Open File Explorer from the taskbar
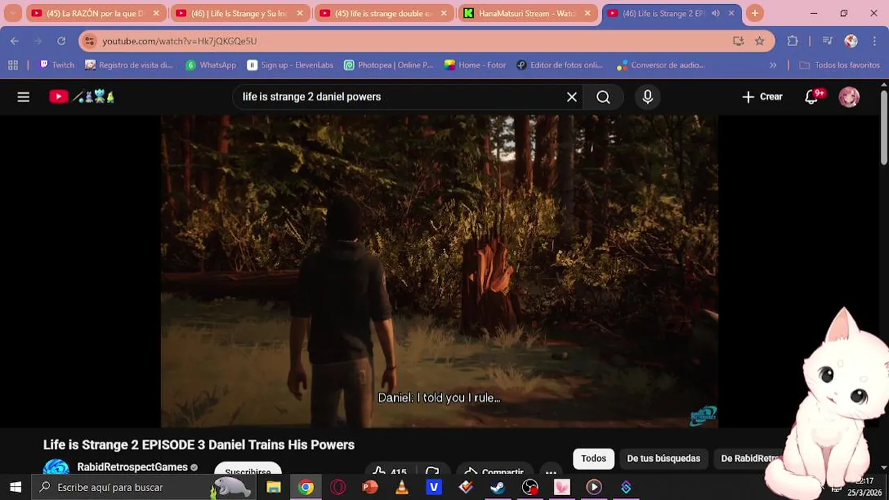The height and width of the screenshot is (500, 889). [x=274, y=487]
